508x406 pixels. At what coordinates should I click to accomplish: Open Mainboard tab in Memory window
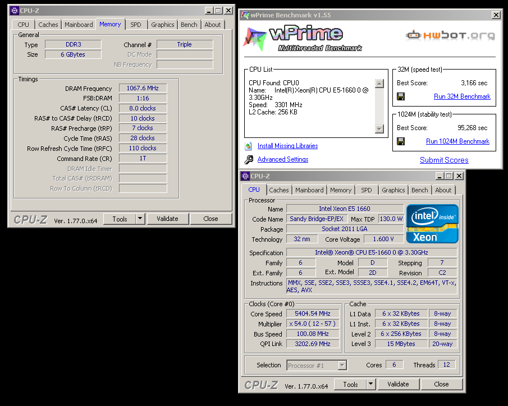pyautogui.click(x=79, y=25)
